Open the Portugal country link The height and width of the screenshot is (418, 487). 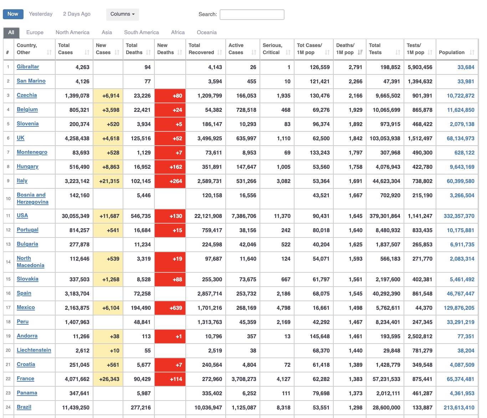pyautogui.click(x=27, y=230)
